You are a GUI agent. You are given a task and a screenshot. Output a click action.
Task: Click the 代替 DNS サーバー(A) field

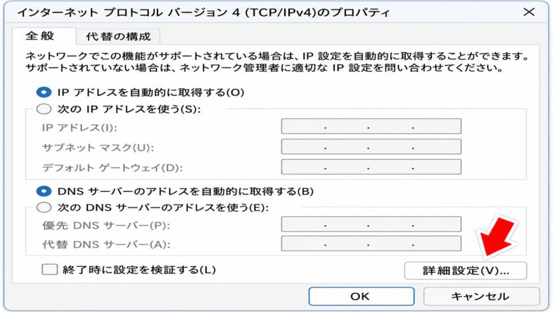coord(371,244)
